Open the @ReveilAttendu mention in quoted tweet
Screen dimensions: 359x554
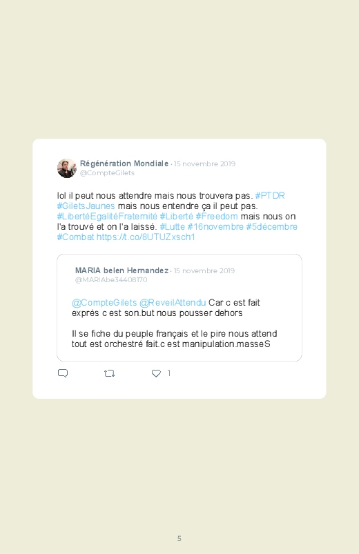[173, 303]
